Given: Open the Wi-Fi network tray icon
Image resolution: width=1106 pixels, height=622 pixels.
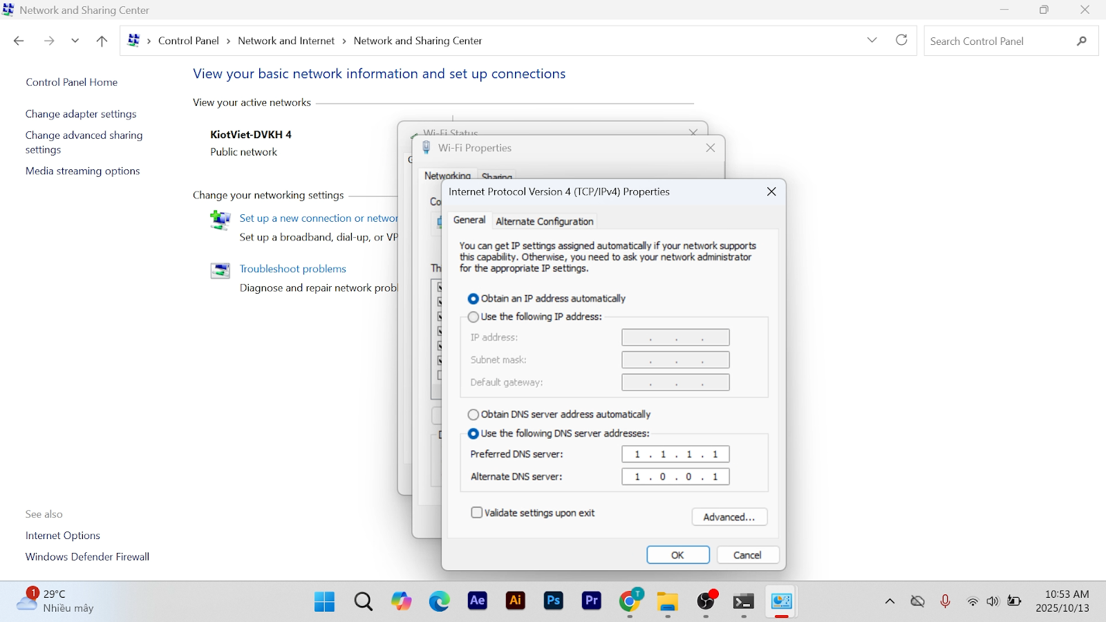Looking at the screenshot, I should (973, 601).
